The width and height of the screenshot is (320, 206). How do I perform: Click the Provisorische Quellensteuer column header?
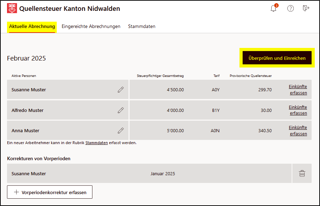(x=251, y=76)
